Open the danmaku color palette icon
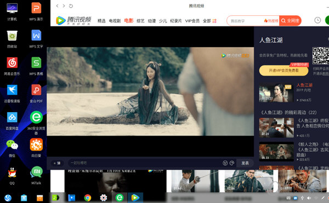329x203 pixels. 232,163
